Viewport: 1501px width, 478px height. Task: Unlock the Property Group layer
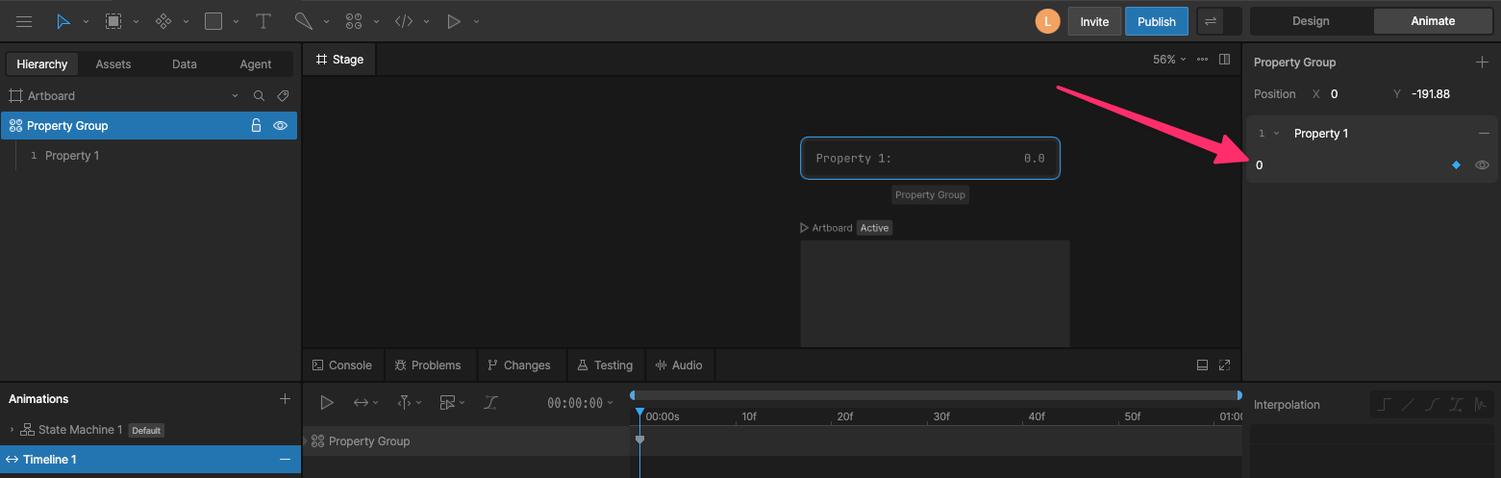click(256, 126)
